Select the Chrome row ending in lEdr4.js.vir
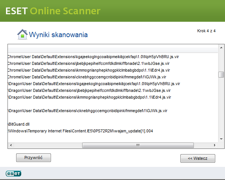Viewport: 225px width, 180px height. pos(113,70)
